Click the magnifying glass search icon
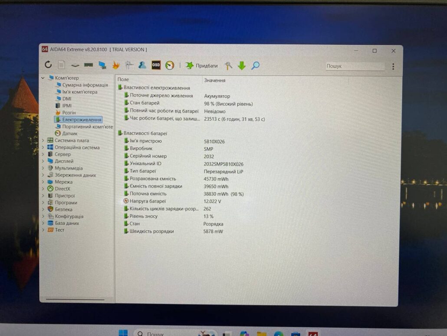The width and height of the screenshot is (447, 336). point(256,66)
